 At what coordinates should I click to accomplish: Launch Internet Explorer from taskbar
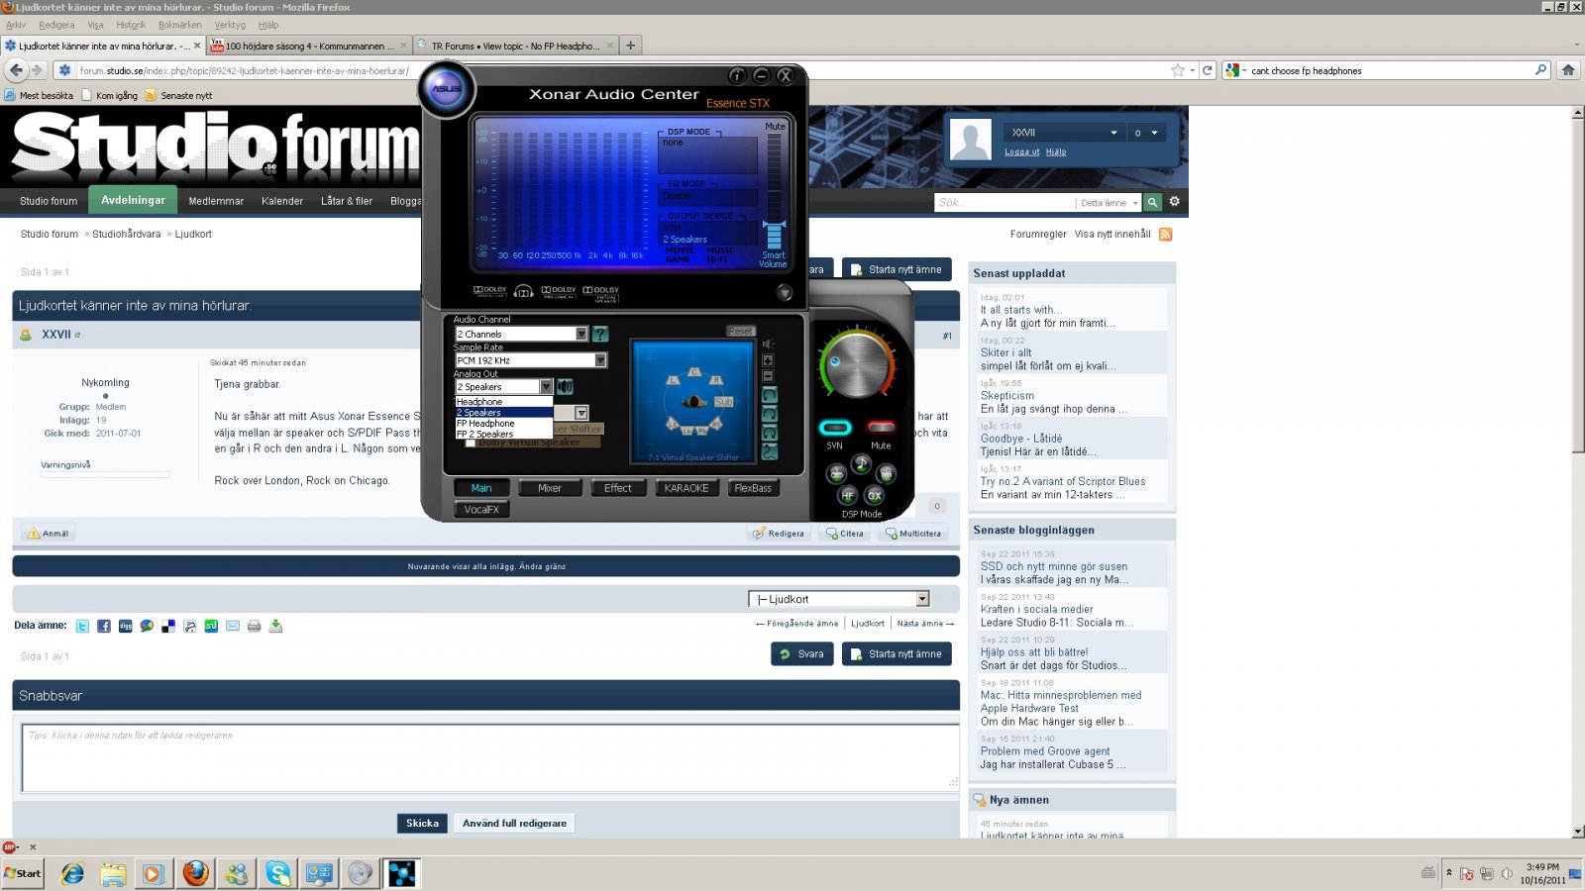72,873
